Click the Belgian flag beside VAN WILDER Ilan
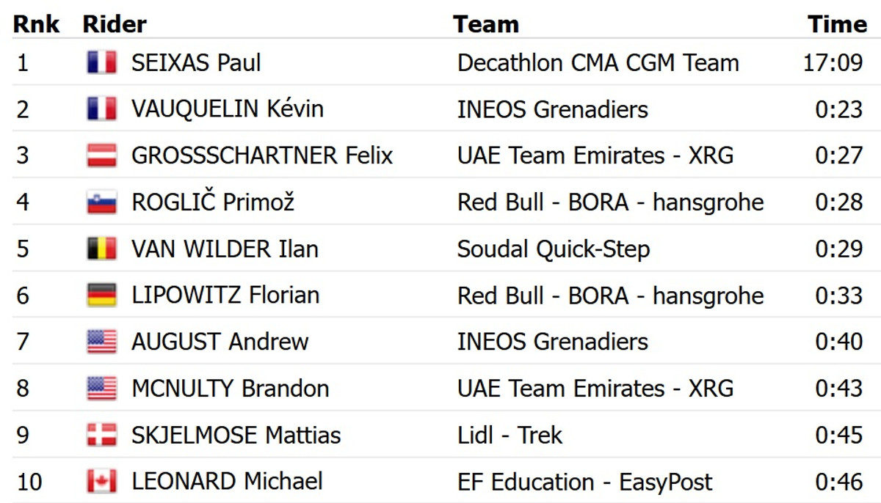881x503 pixels. click(x=101, y=249)
